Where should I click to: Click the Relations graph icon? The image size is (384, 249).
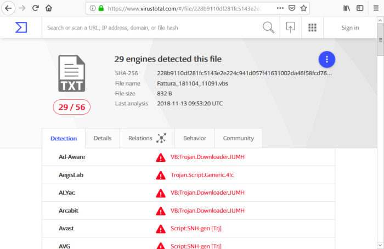coord(161,138)
